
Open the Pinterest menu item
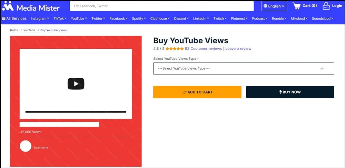point(239,19)
